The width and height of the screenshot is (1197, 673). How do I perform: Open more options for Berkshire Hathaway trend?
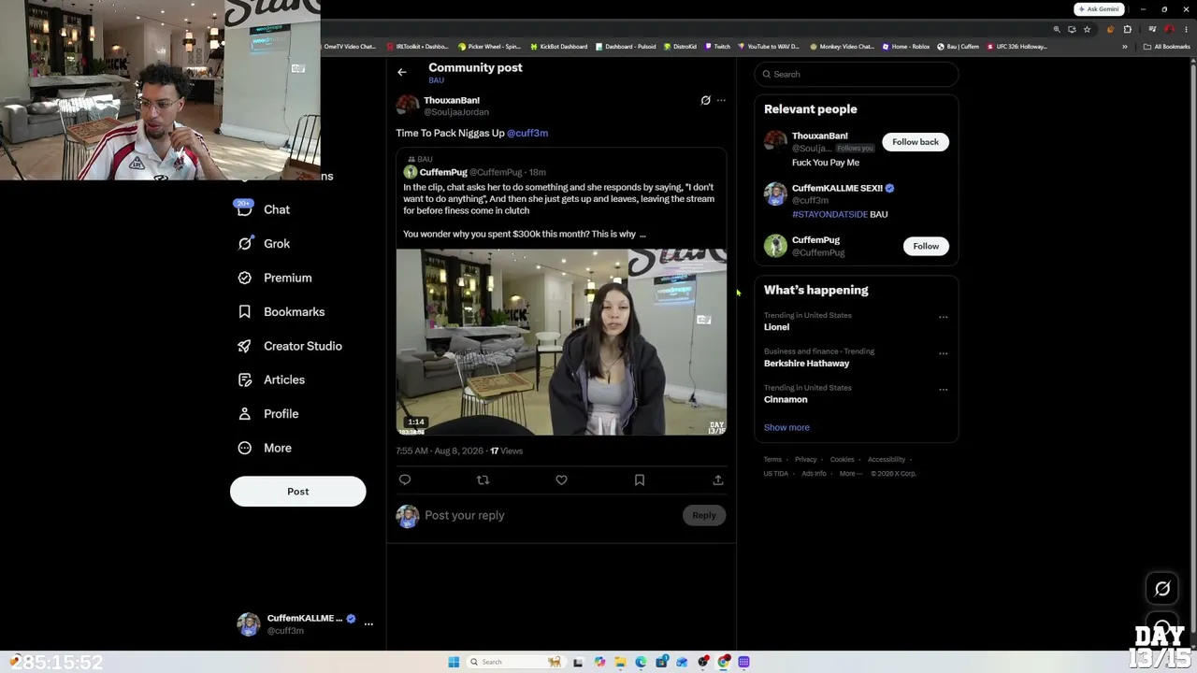943,353
